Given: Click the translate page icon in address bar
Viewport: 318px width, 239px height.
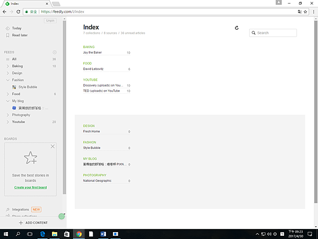Looking at the screenshot, I should pos(299,12).
